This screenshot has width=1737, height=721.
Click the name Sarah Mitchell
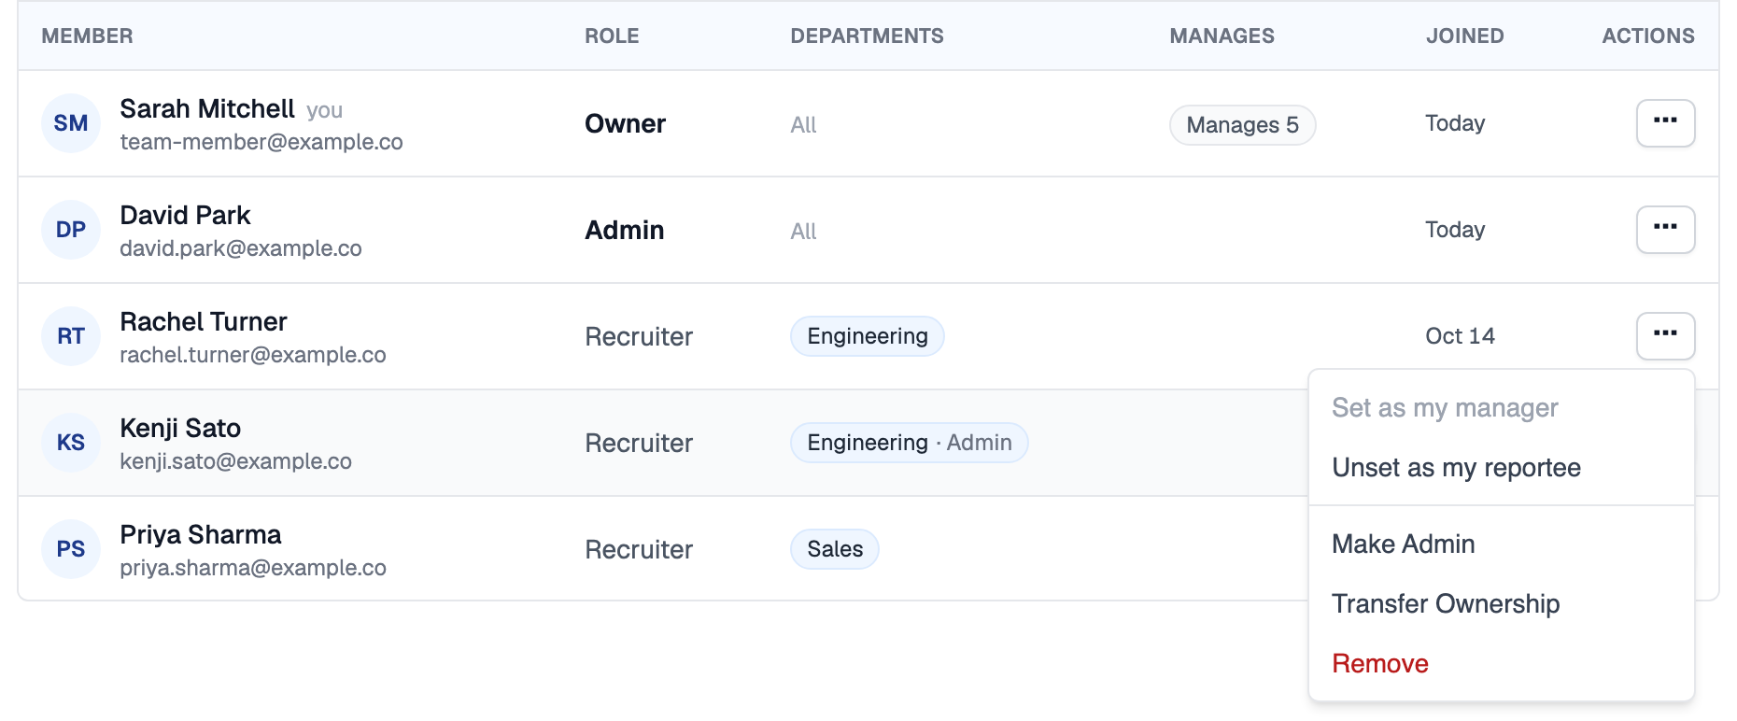coord(207,109)
